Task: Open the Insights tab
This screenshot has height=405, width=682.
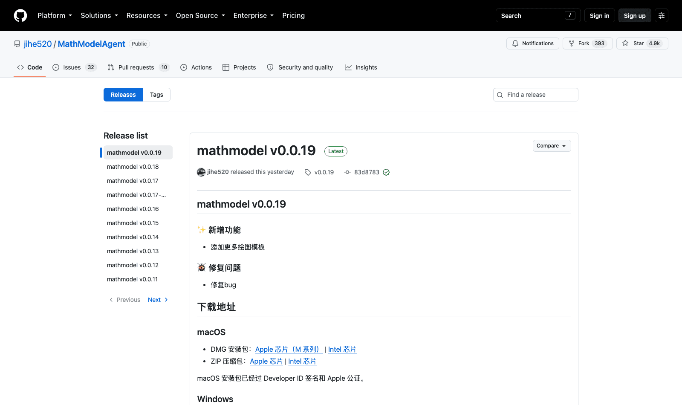Action: (361, 67)
